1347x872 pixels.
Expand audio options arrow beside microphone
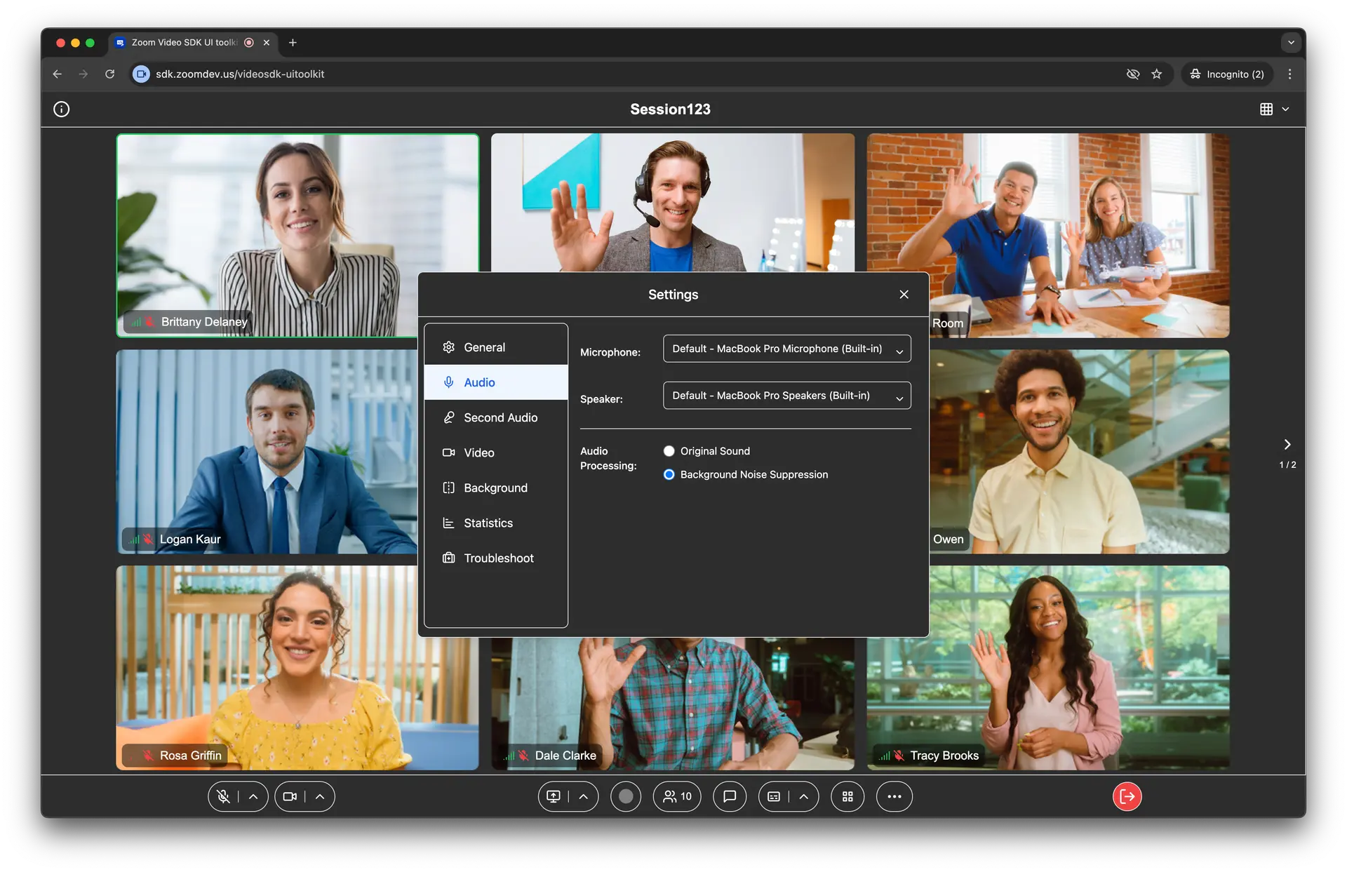coord(253,796)
